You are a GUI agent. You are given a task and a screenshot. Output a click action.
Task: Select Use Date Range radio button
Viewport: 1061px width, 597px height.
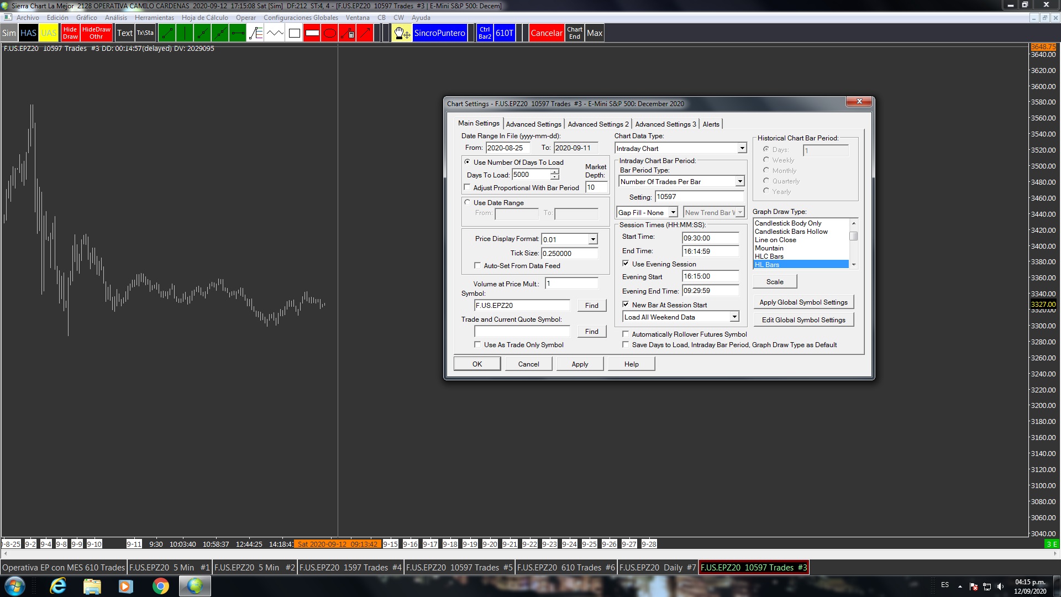tap(468, 202)
